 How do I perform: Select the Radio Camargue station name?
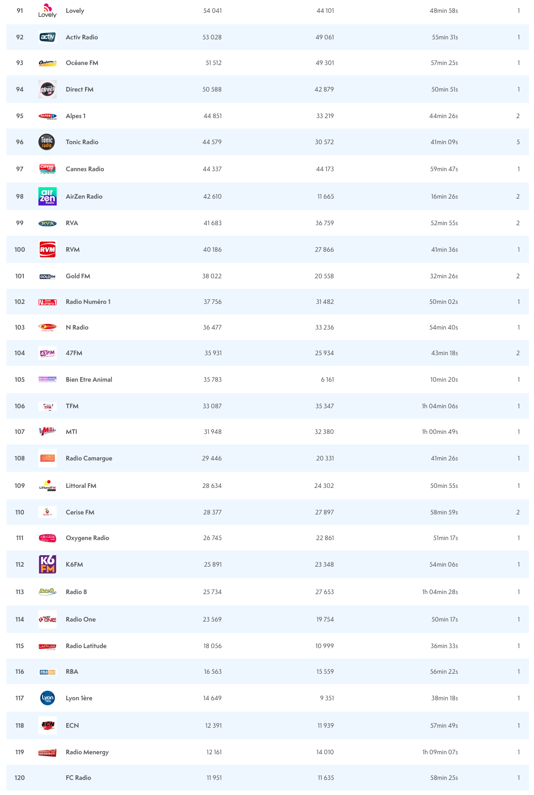[x=89, y=458]
